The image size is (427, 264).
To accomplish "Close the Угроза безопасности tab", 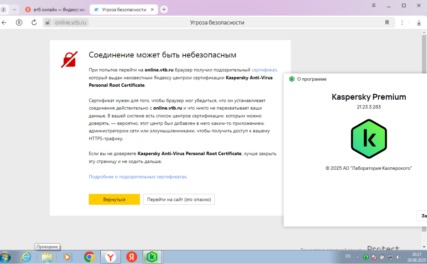I will click(152, 10).
